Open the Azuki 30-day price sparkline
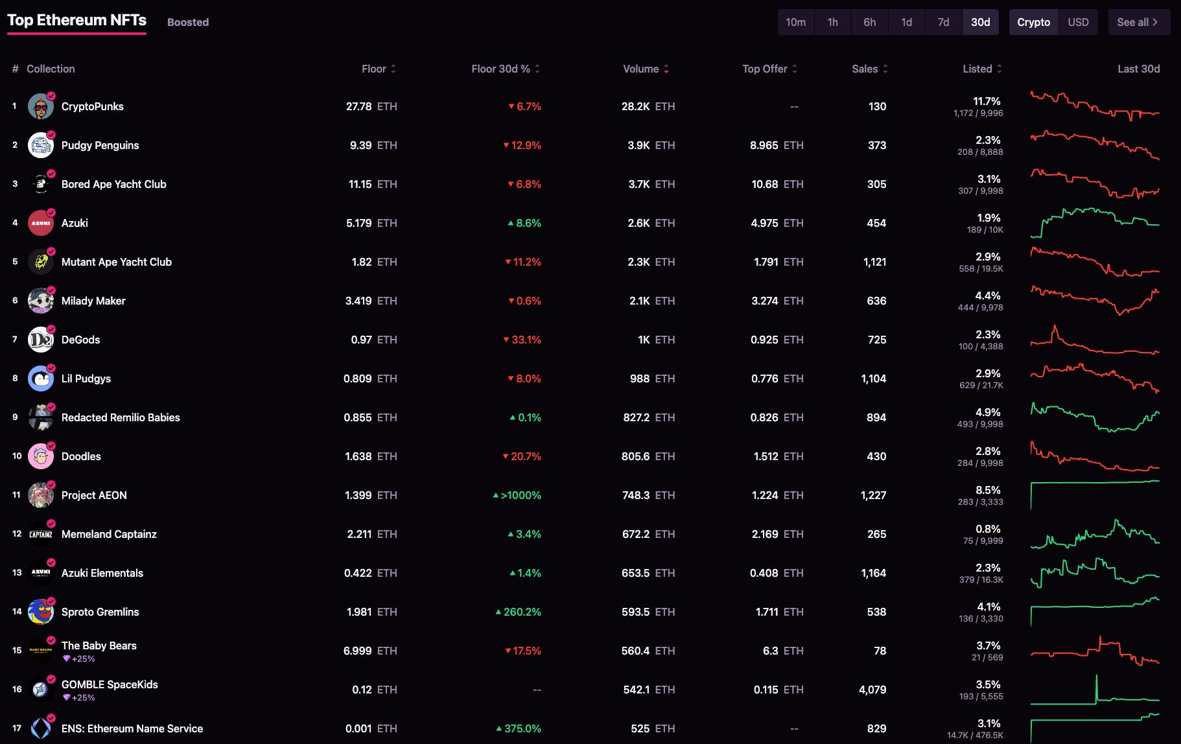The height and width of the screenshot is (744, 1181). tap(1095, 223)
